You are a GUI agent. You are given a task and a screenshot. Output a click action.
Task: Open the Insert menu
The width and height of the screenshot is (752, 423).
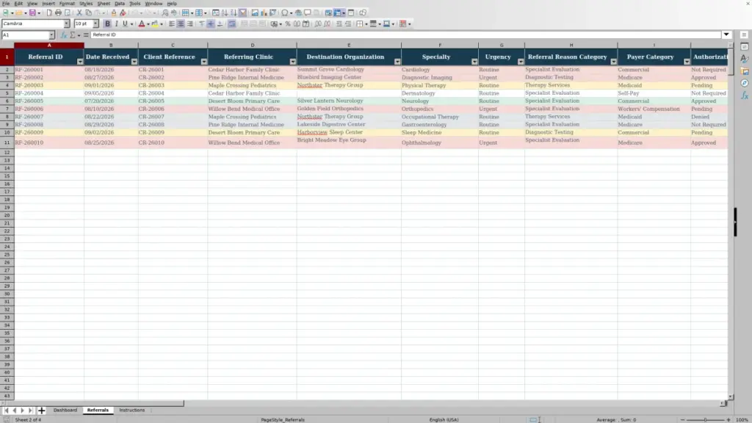(x=48, y=4)
